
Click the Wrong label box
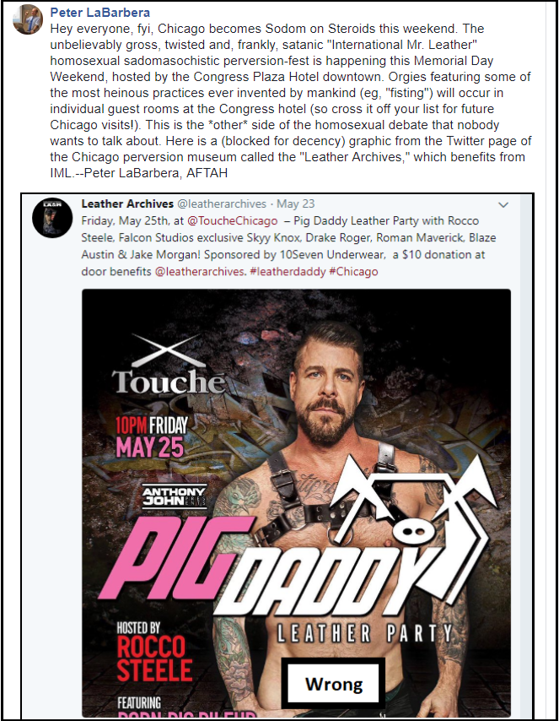coord(334,684)
